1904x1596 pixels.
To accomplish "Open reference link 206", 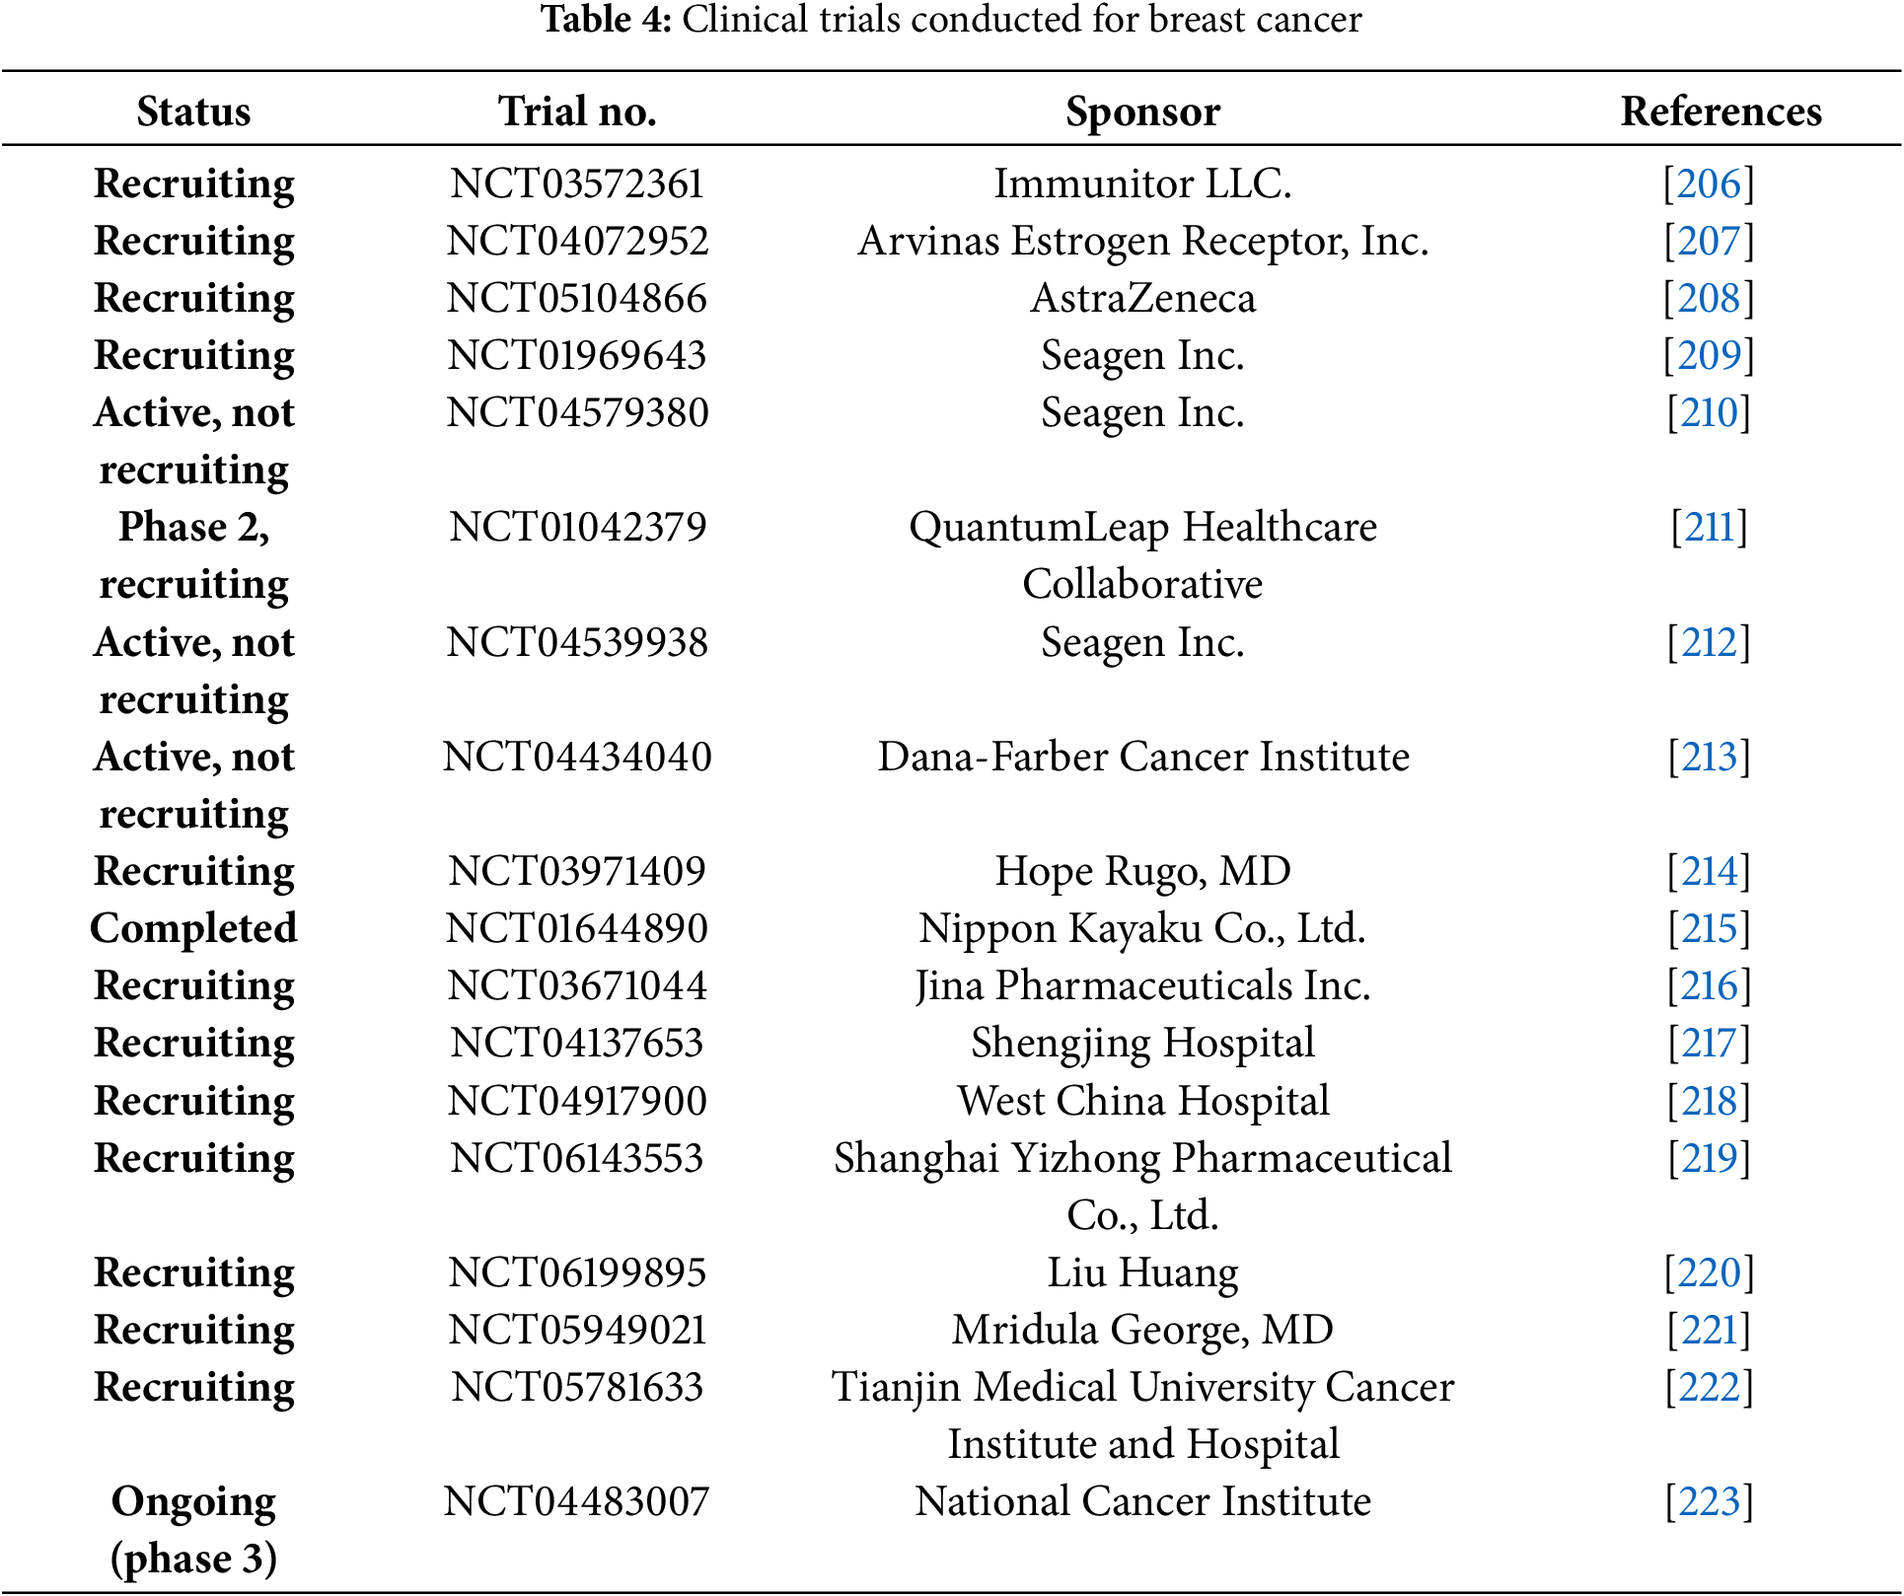I will [1709, 184].
